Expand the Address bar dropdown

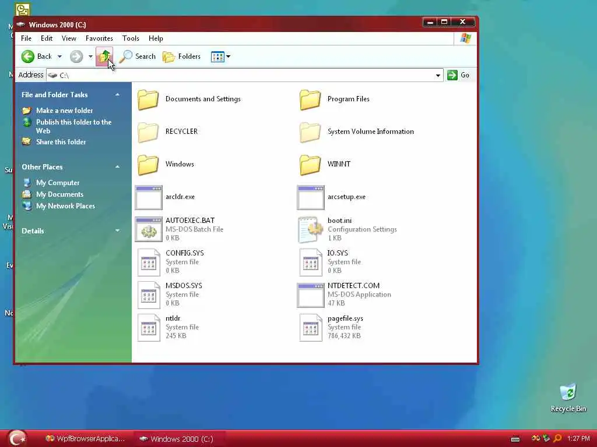pos(438,75)
